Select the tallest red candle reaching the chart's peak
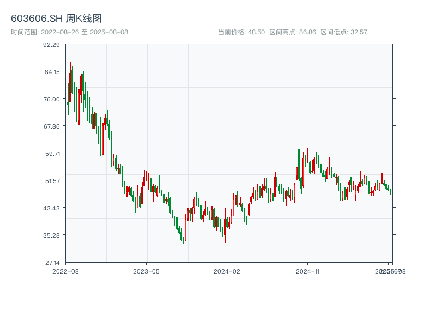Viewport: 436px width, 327px height. 70,82
